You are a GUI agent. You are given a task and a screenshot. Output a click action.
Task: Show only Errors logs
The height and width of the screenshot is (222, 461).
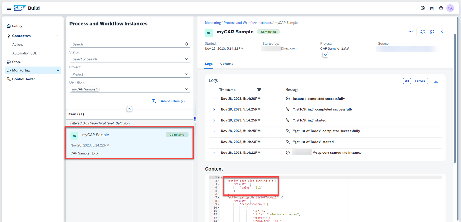[x=420, y=81]
